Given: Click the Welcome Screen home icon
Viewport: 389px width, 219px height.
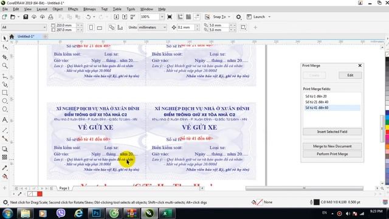Looking at the screenshot, I should (x=12, y=36).
